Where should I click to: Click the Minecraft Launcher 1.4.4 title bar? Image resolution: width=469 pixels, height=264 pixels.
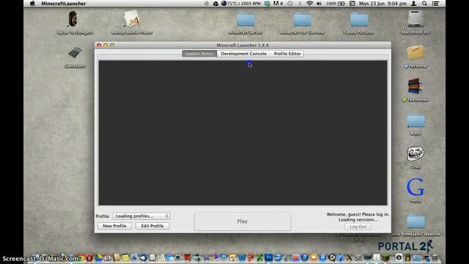pos(243,45)
